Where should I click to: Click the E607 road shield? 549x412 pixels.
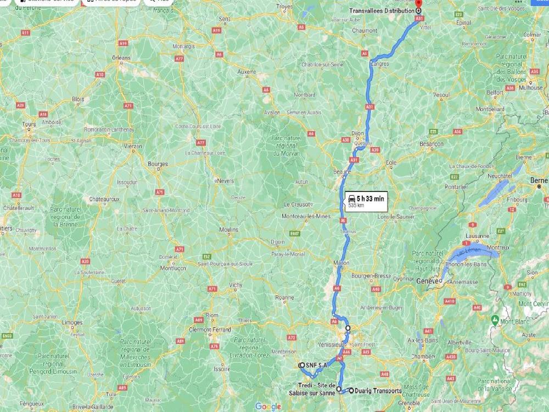click(x=295, y=233)
